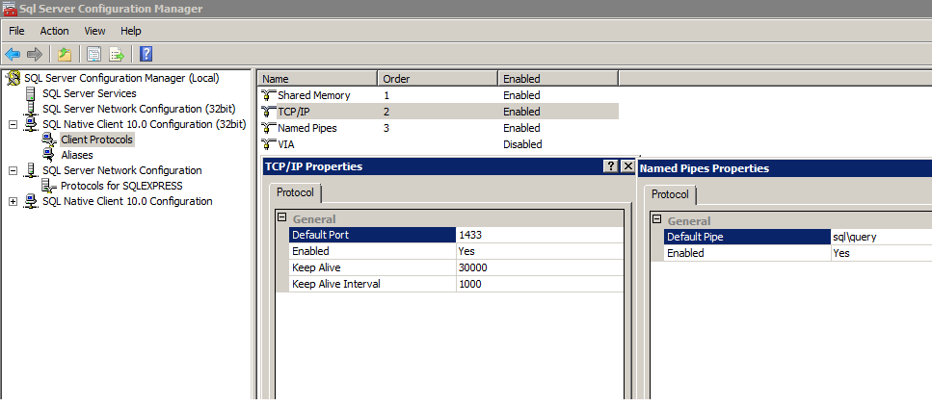Click the Protocols for SQLEXPRESS tree icon
This screenshot has width=932, height=406.
[x=50, y=186]
